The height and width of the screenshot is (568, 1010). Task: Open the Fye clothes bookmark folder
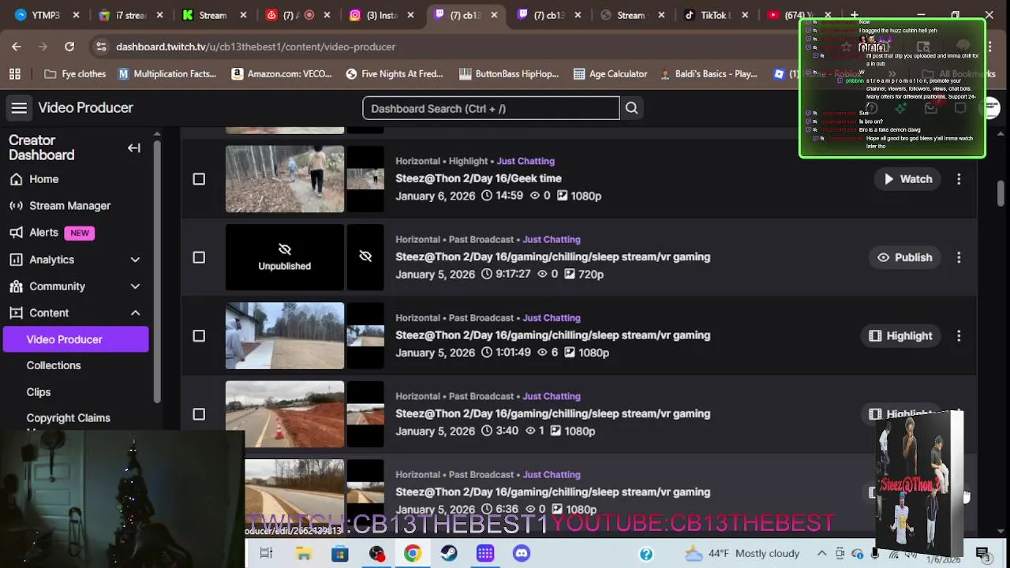click(75, 74)
